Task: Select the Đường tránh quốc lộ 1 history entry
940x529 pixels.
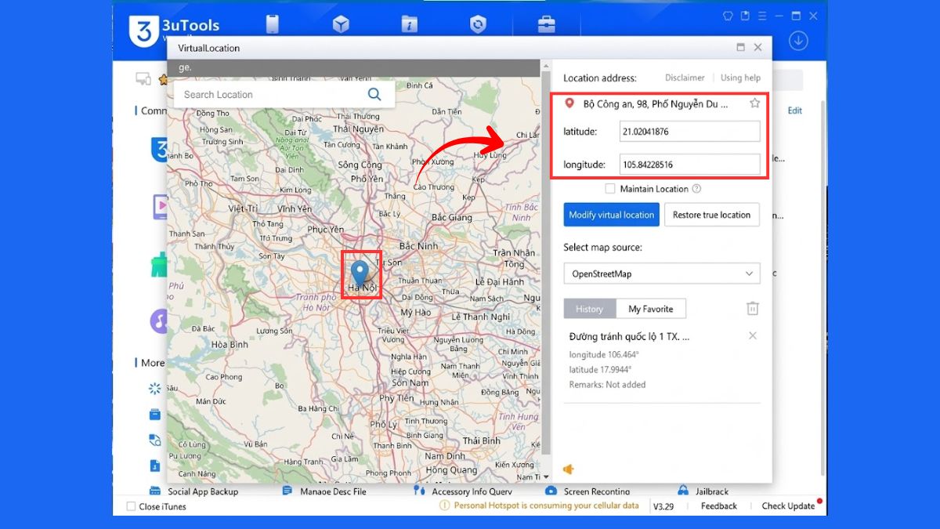Action: [662, 361]
